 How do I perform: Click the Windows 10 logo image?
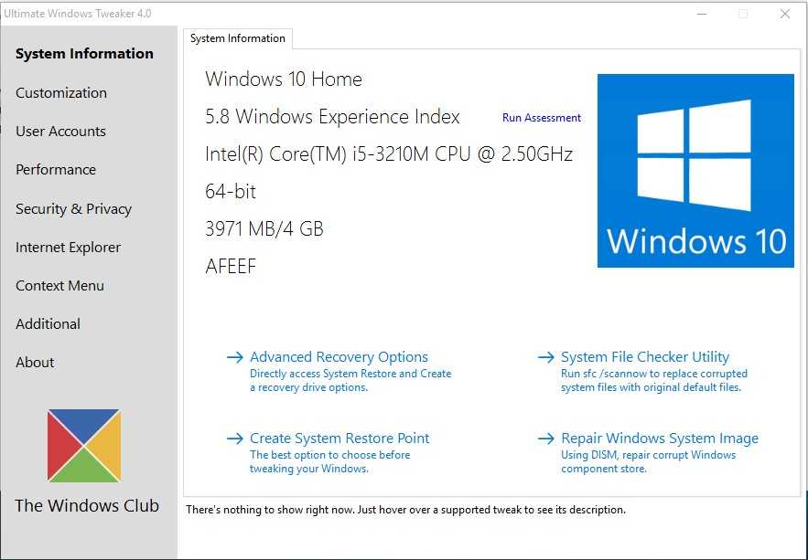(x=695, y=171)
